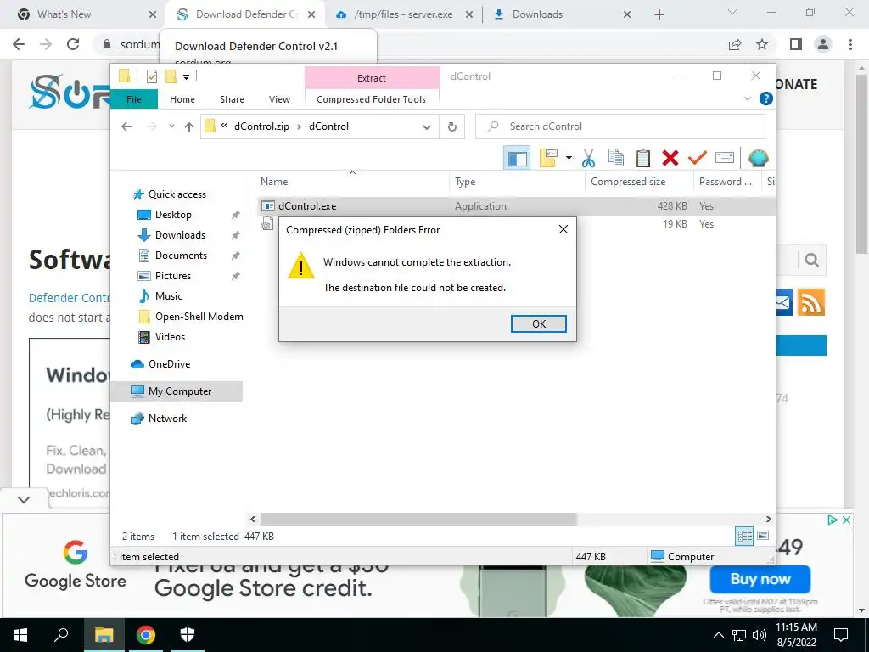The image size is (869, 652).
Task: Open the dropdown arrow beside folder options icon
Action: (569, 159)
